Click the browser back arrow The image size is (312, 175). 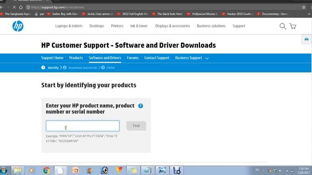(x=1, y=7)
